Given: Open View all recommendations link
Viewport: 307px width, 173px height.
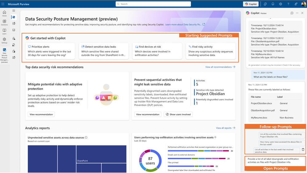Looking at the screenshot, I should (220, 67).
